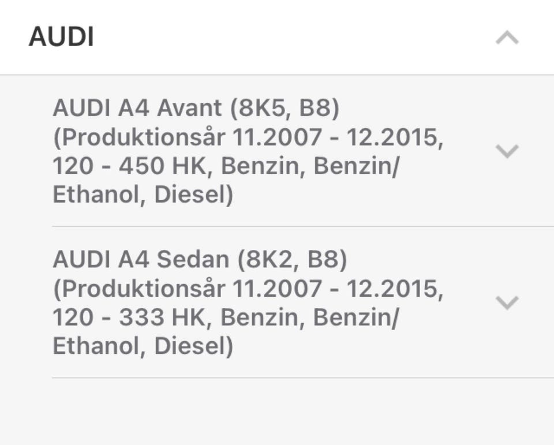
Task: Tap the AUDI section heading
Action: tap(61, 38)
